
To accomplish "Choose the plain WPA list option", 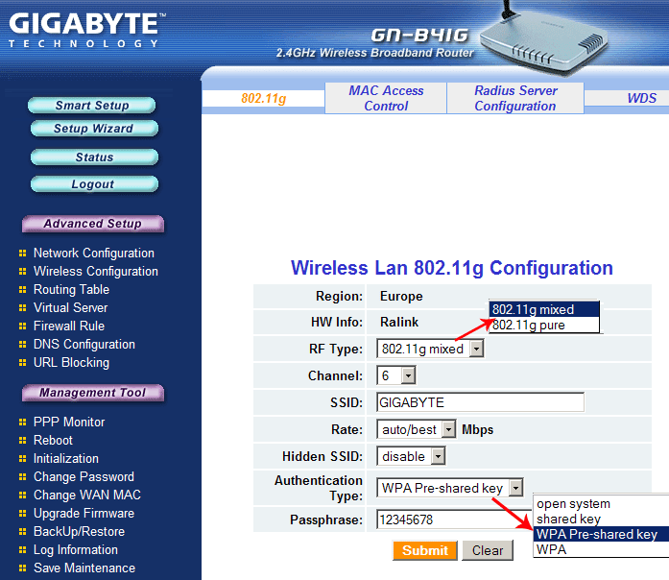I will coord(602,549).
